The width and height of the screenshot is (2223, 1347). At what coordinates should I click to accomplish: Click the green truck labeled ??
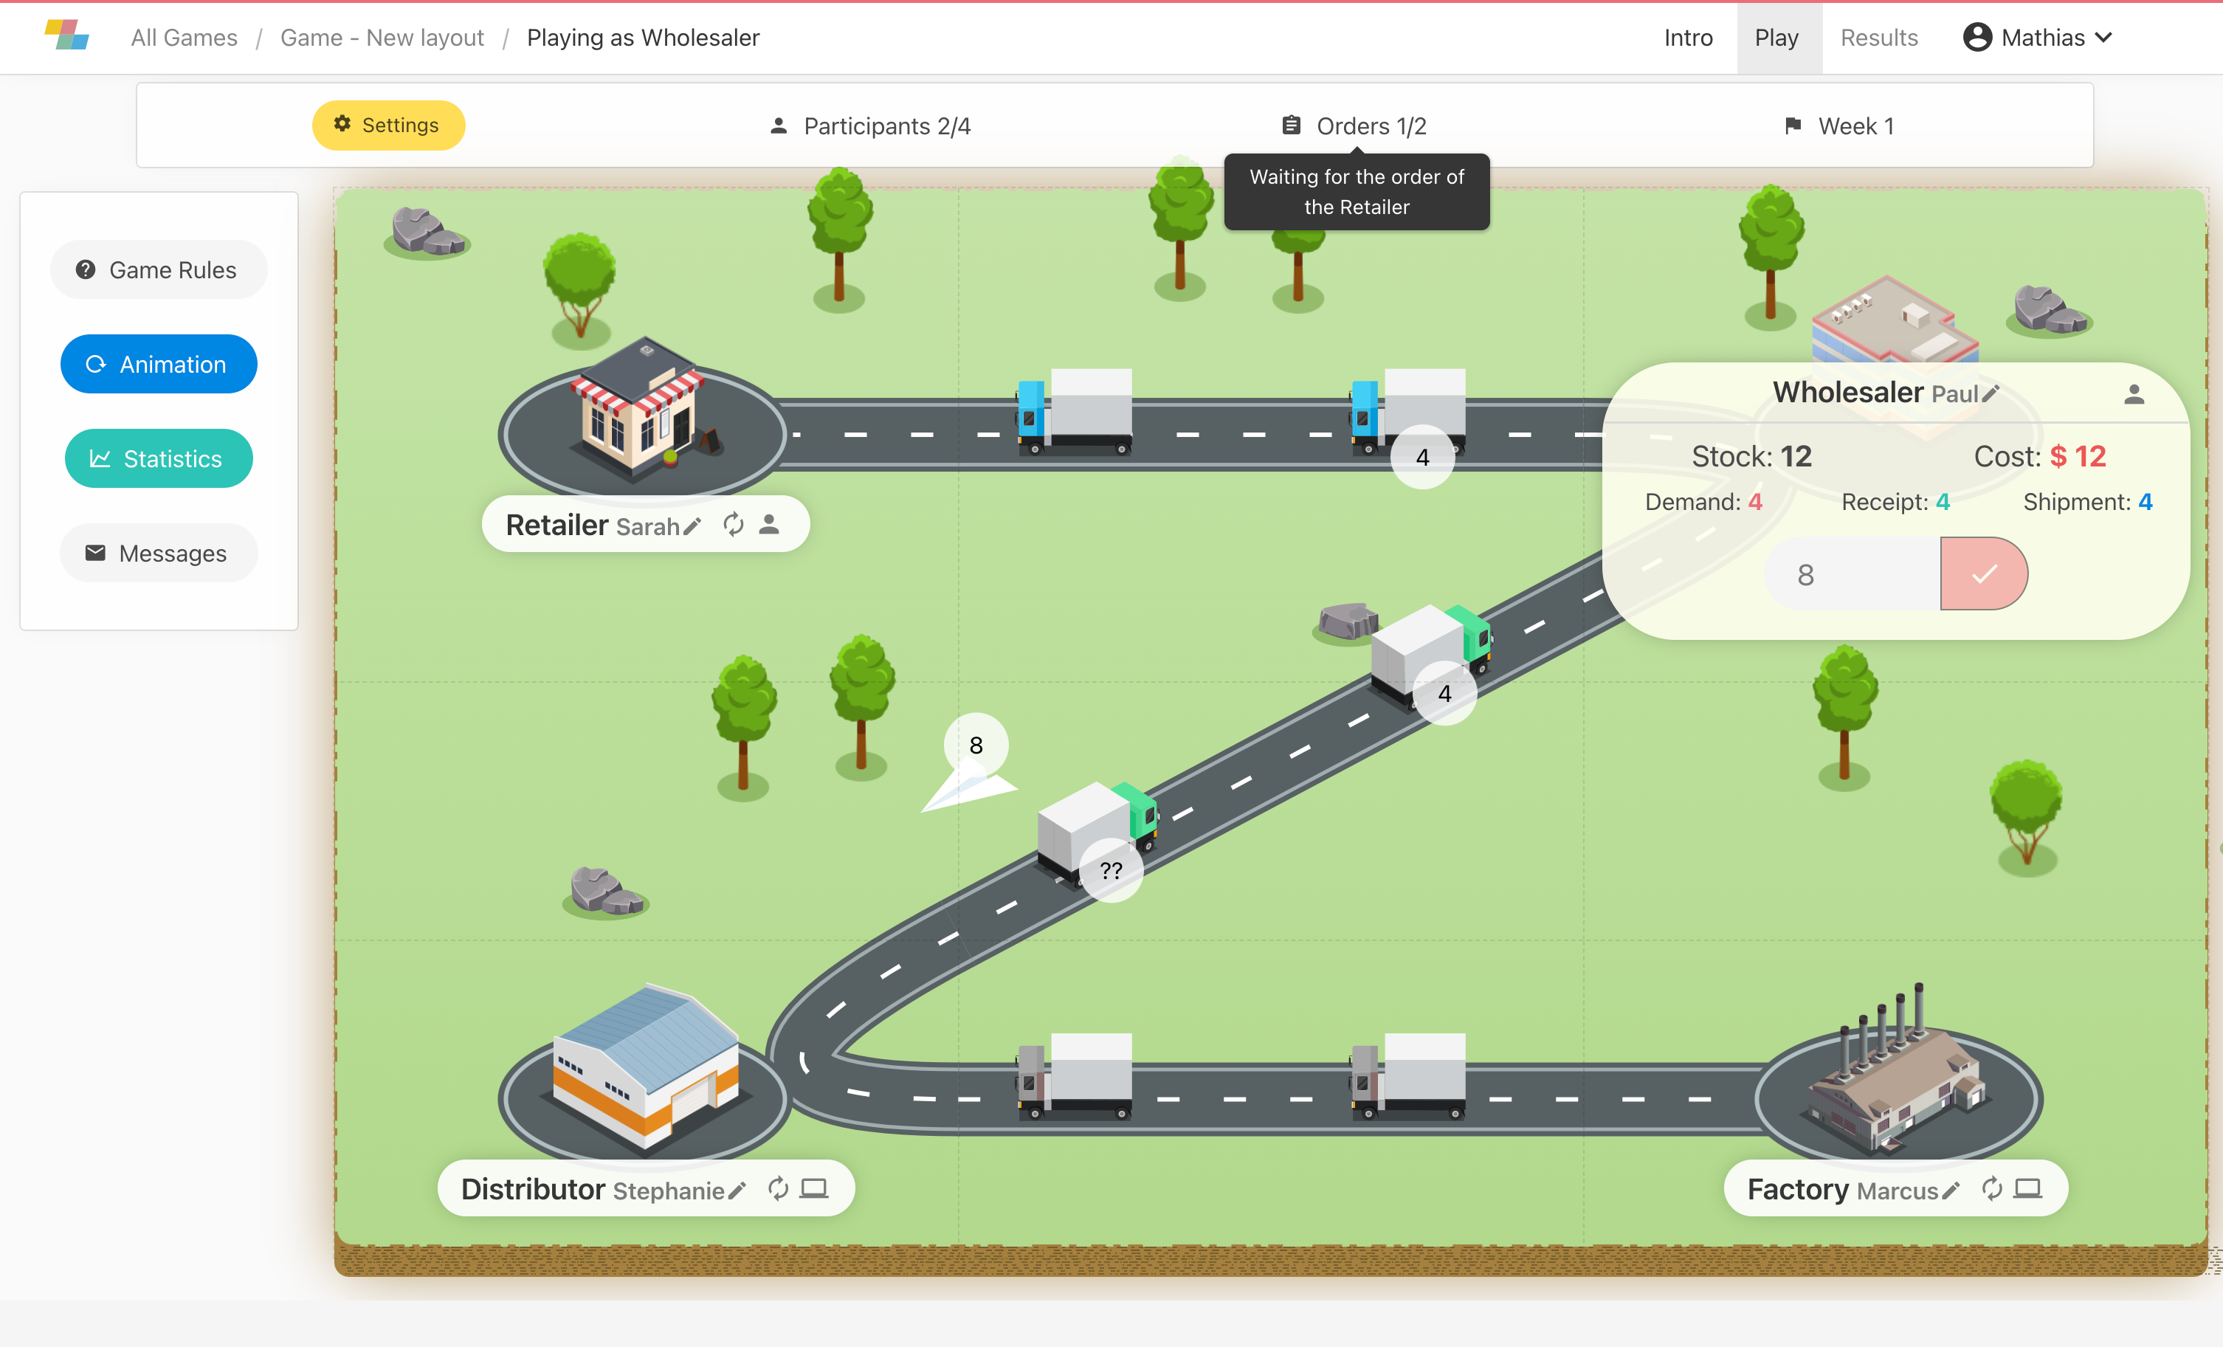pos(1096,836)
